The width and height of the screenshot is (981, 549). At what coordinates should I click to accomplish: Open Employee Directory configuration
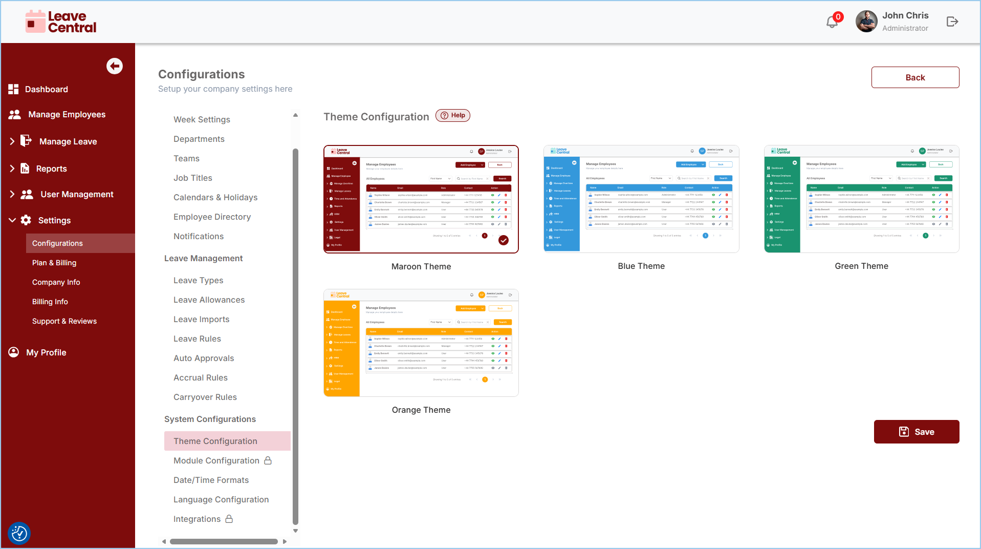[x=212, y=217]
